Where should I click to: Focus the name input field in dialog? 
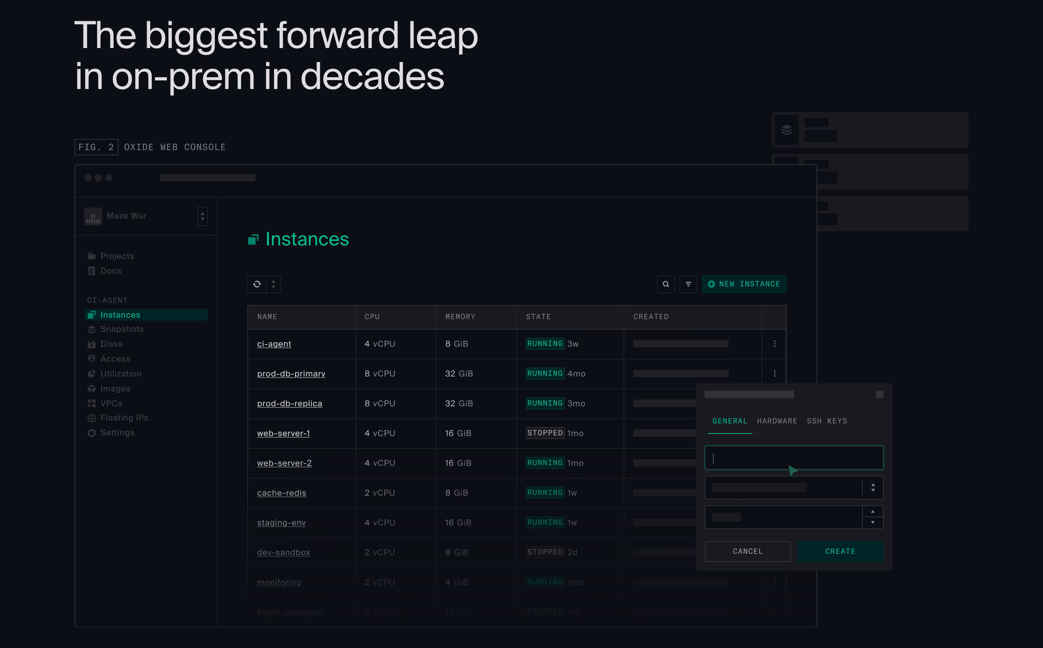pyautogui.click(x=793, y=458)
